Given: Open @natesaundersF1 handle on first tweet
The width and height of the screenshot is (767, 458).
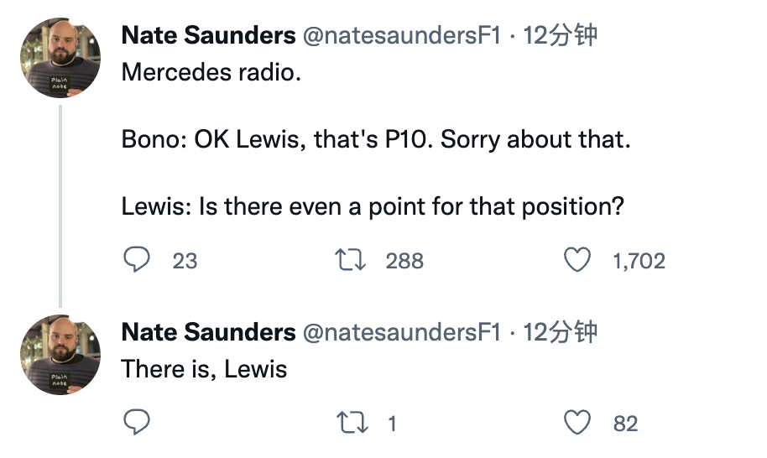Looking at the screenshot, I should [400, 35].
